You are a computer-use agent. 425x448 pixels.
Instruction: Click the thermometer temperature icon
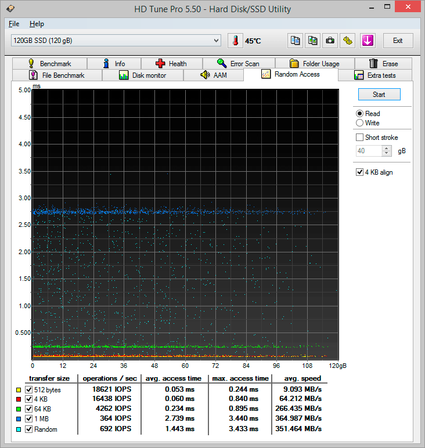point(235,41)
